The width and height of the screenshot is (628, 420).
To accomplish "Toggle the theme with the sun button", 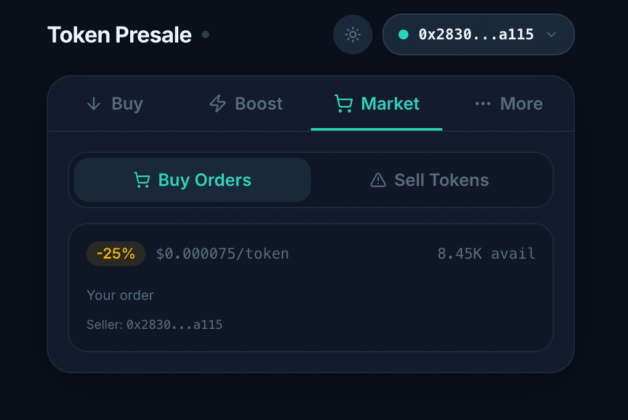I will (353, 34).
